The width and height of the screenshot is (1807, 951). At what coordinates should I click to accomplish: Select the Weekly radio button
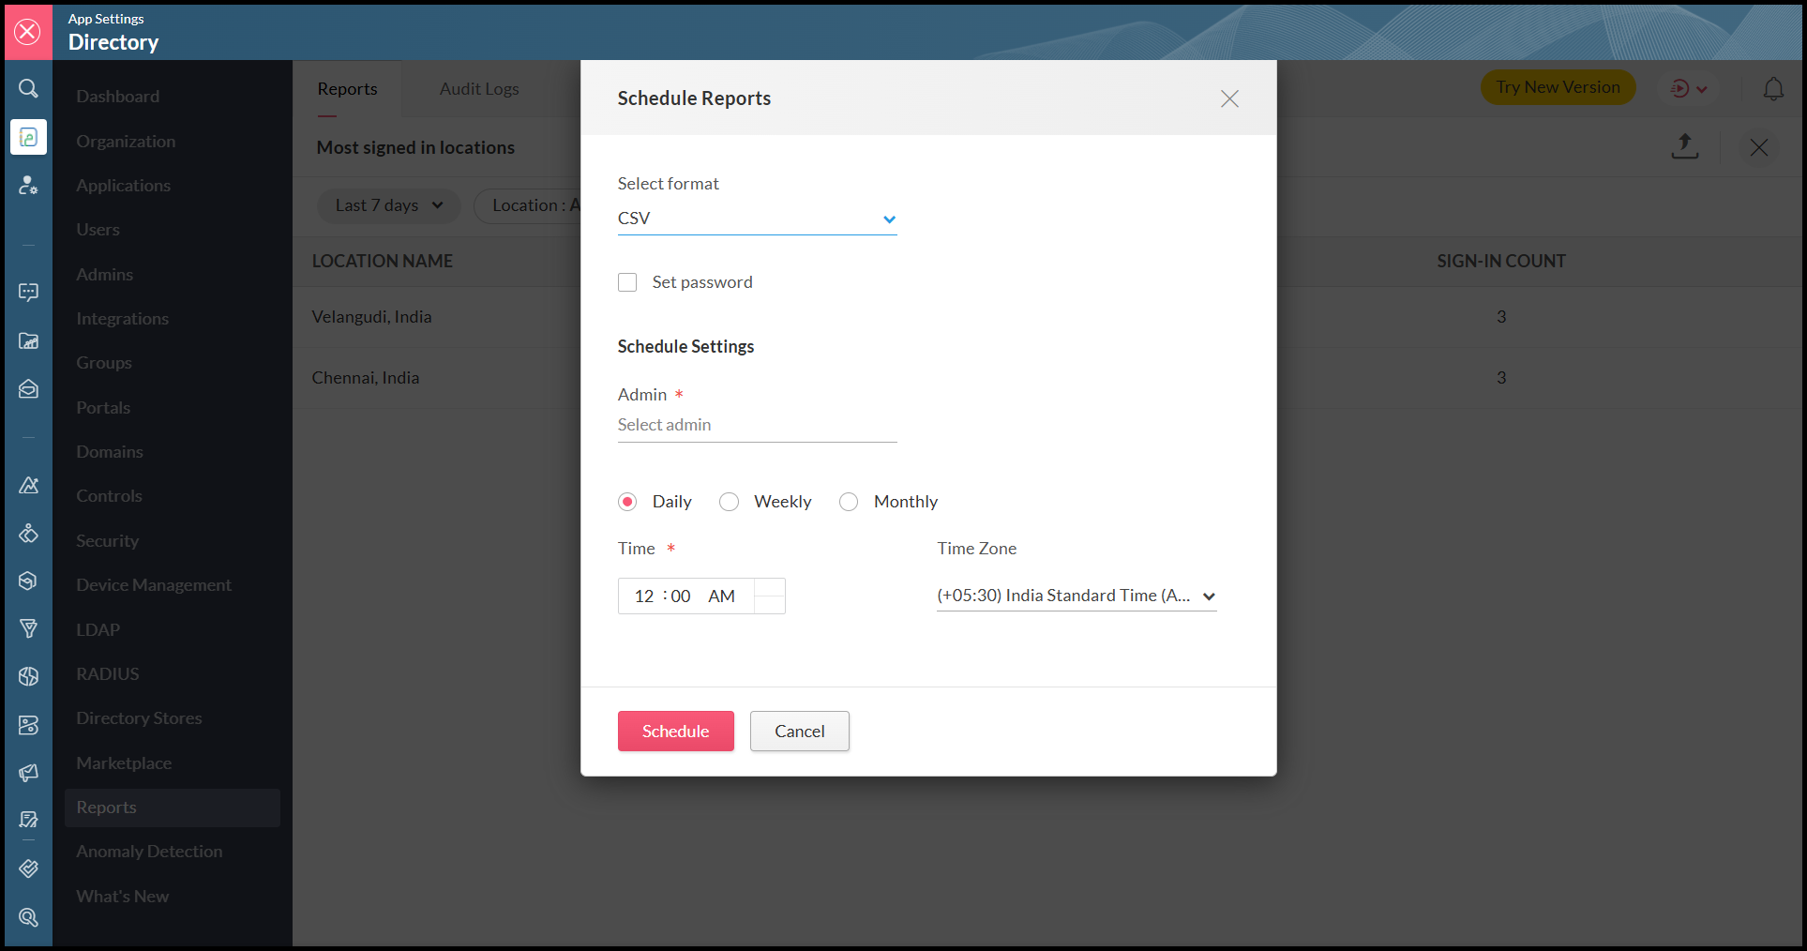729,502
